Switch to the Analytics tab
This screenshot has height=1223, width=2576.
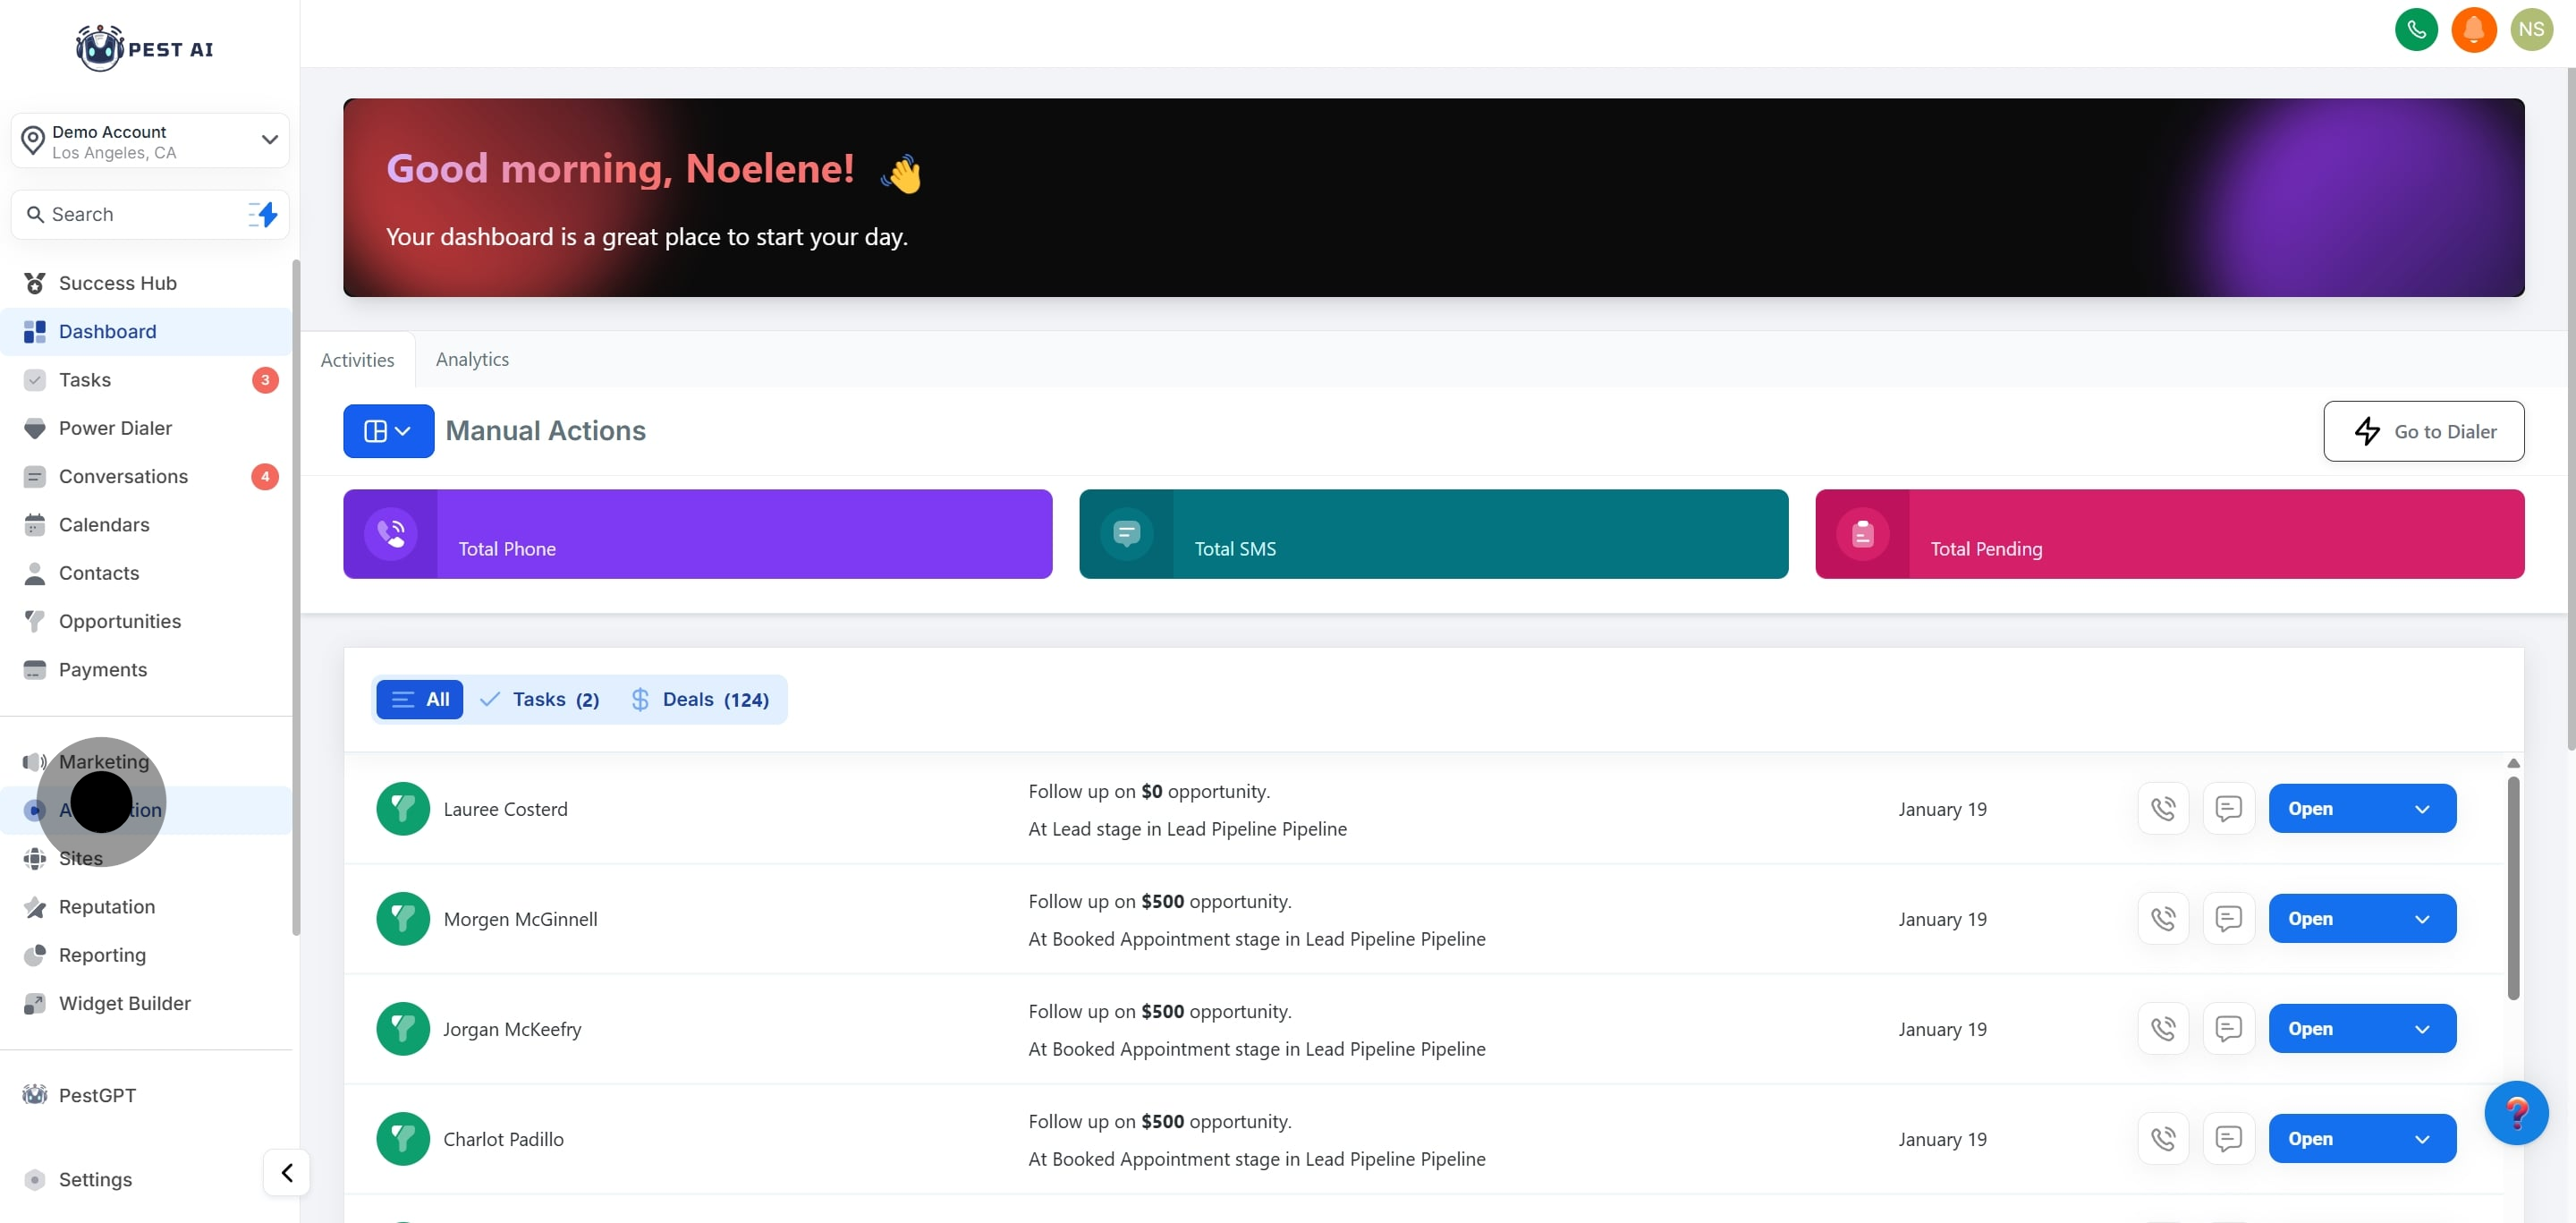coord(472,359)
